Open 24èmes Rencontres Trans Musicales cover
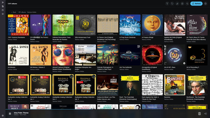 pos(63,25)
